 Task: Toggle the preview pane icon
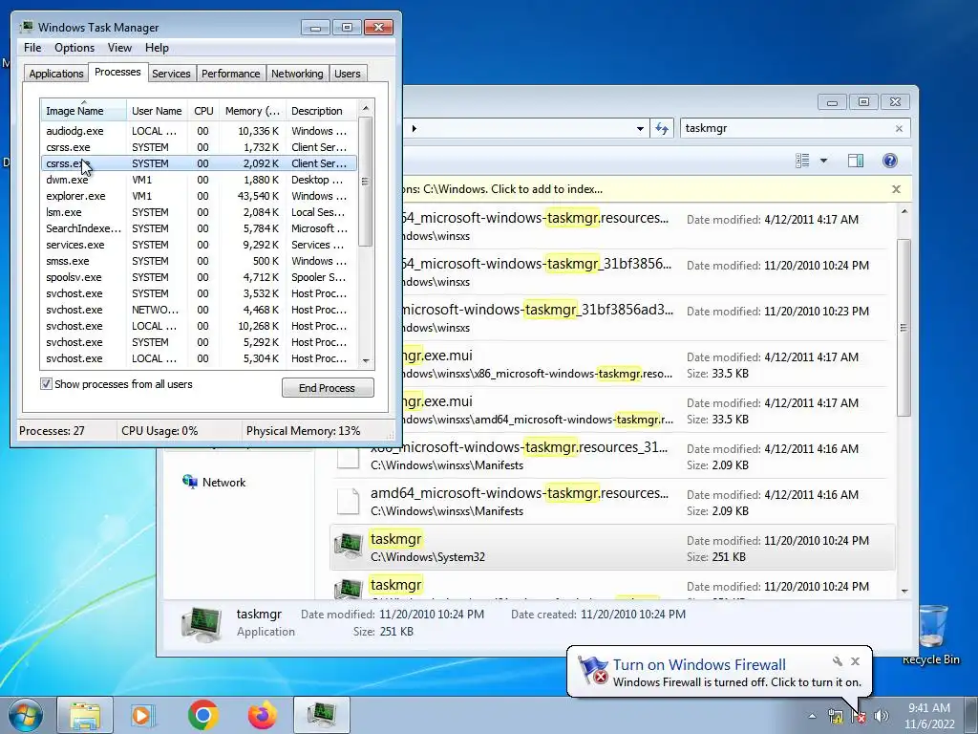[856, 161]
